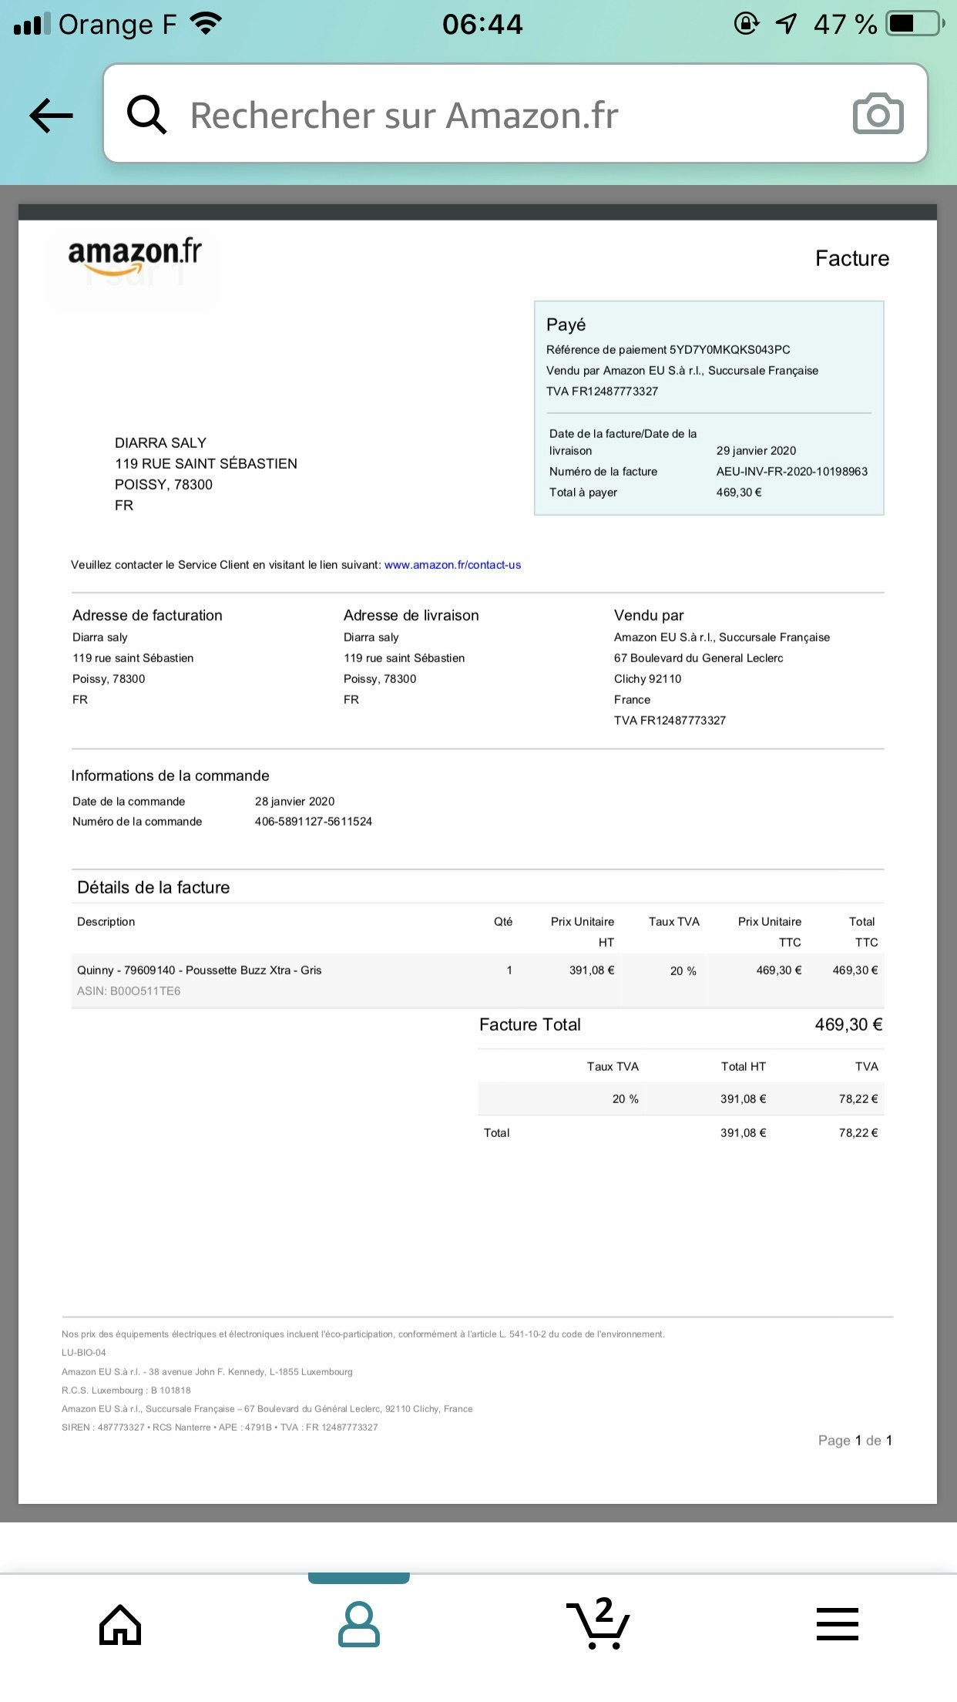
Task: Check the Wi-Fi status icon
Action: tap(206, 24)
